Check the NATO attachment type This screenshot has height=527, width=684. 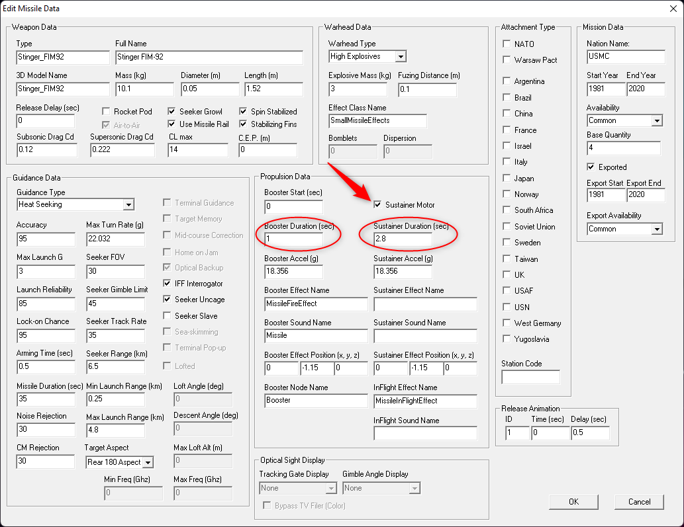point(507,44)
